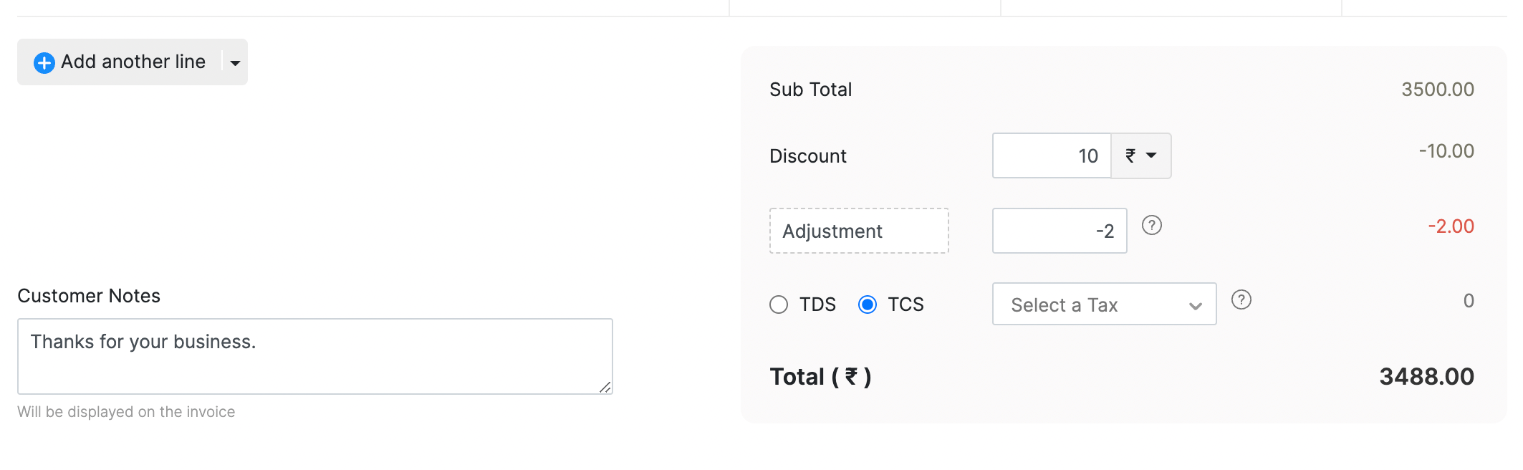1523x470 pixels.
Task: Click the notes resize handle
Action: click(x=605, y=387)
